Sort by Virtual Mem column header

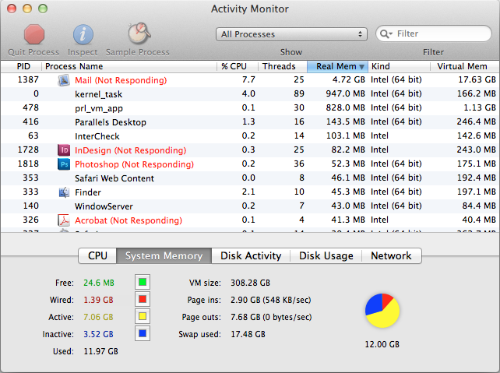tap(465, 66)
